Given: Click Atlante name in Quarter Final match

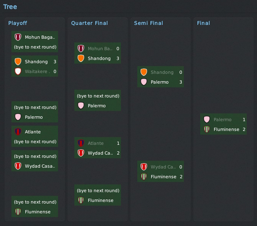Looking at the screenshot, I should point(96,143).
